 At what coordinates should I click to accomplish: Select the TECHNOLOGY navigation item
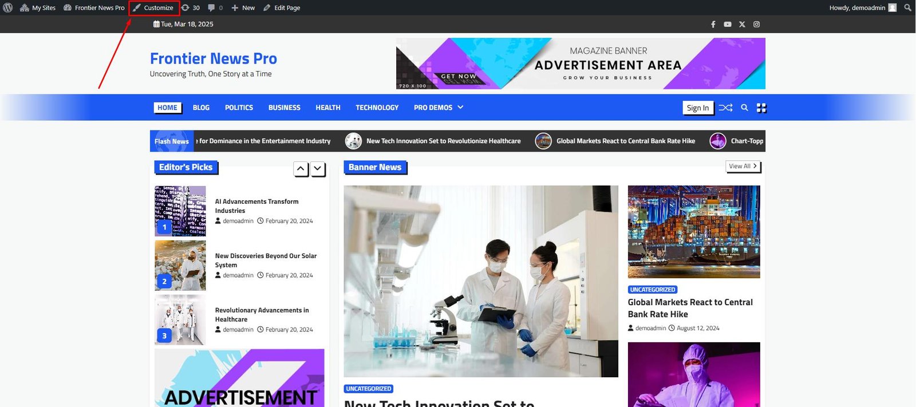377,108
